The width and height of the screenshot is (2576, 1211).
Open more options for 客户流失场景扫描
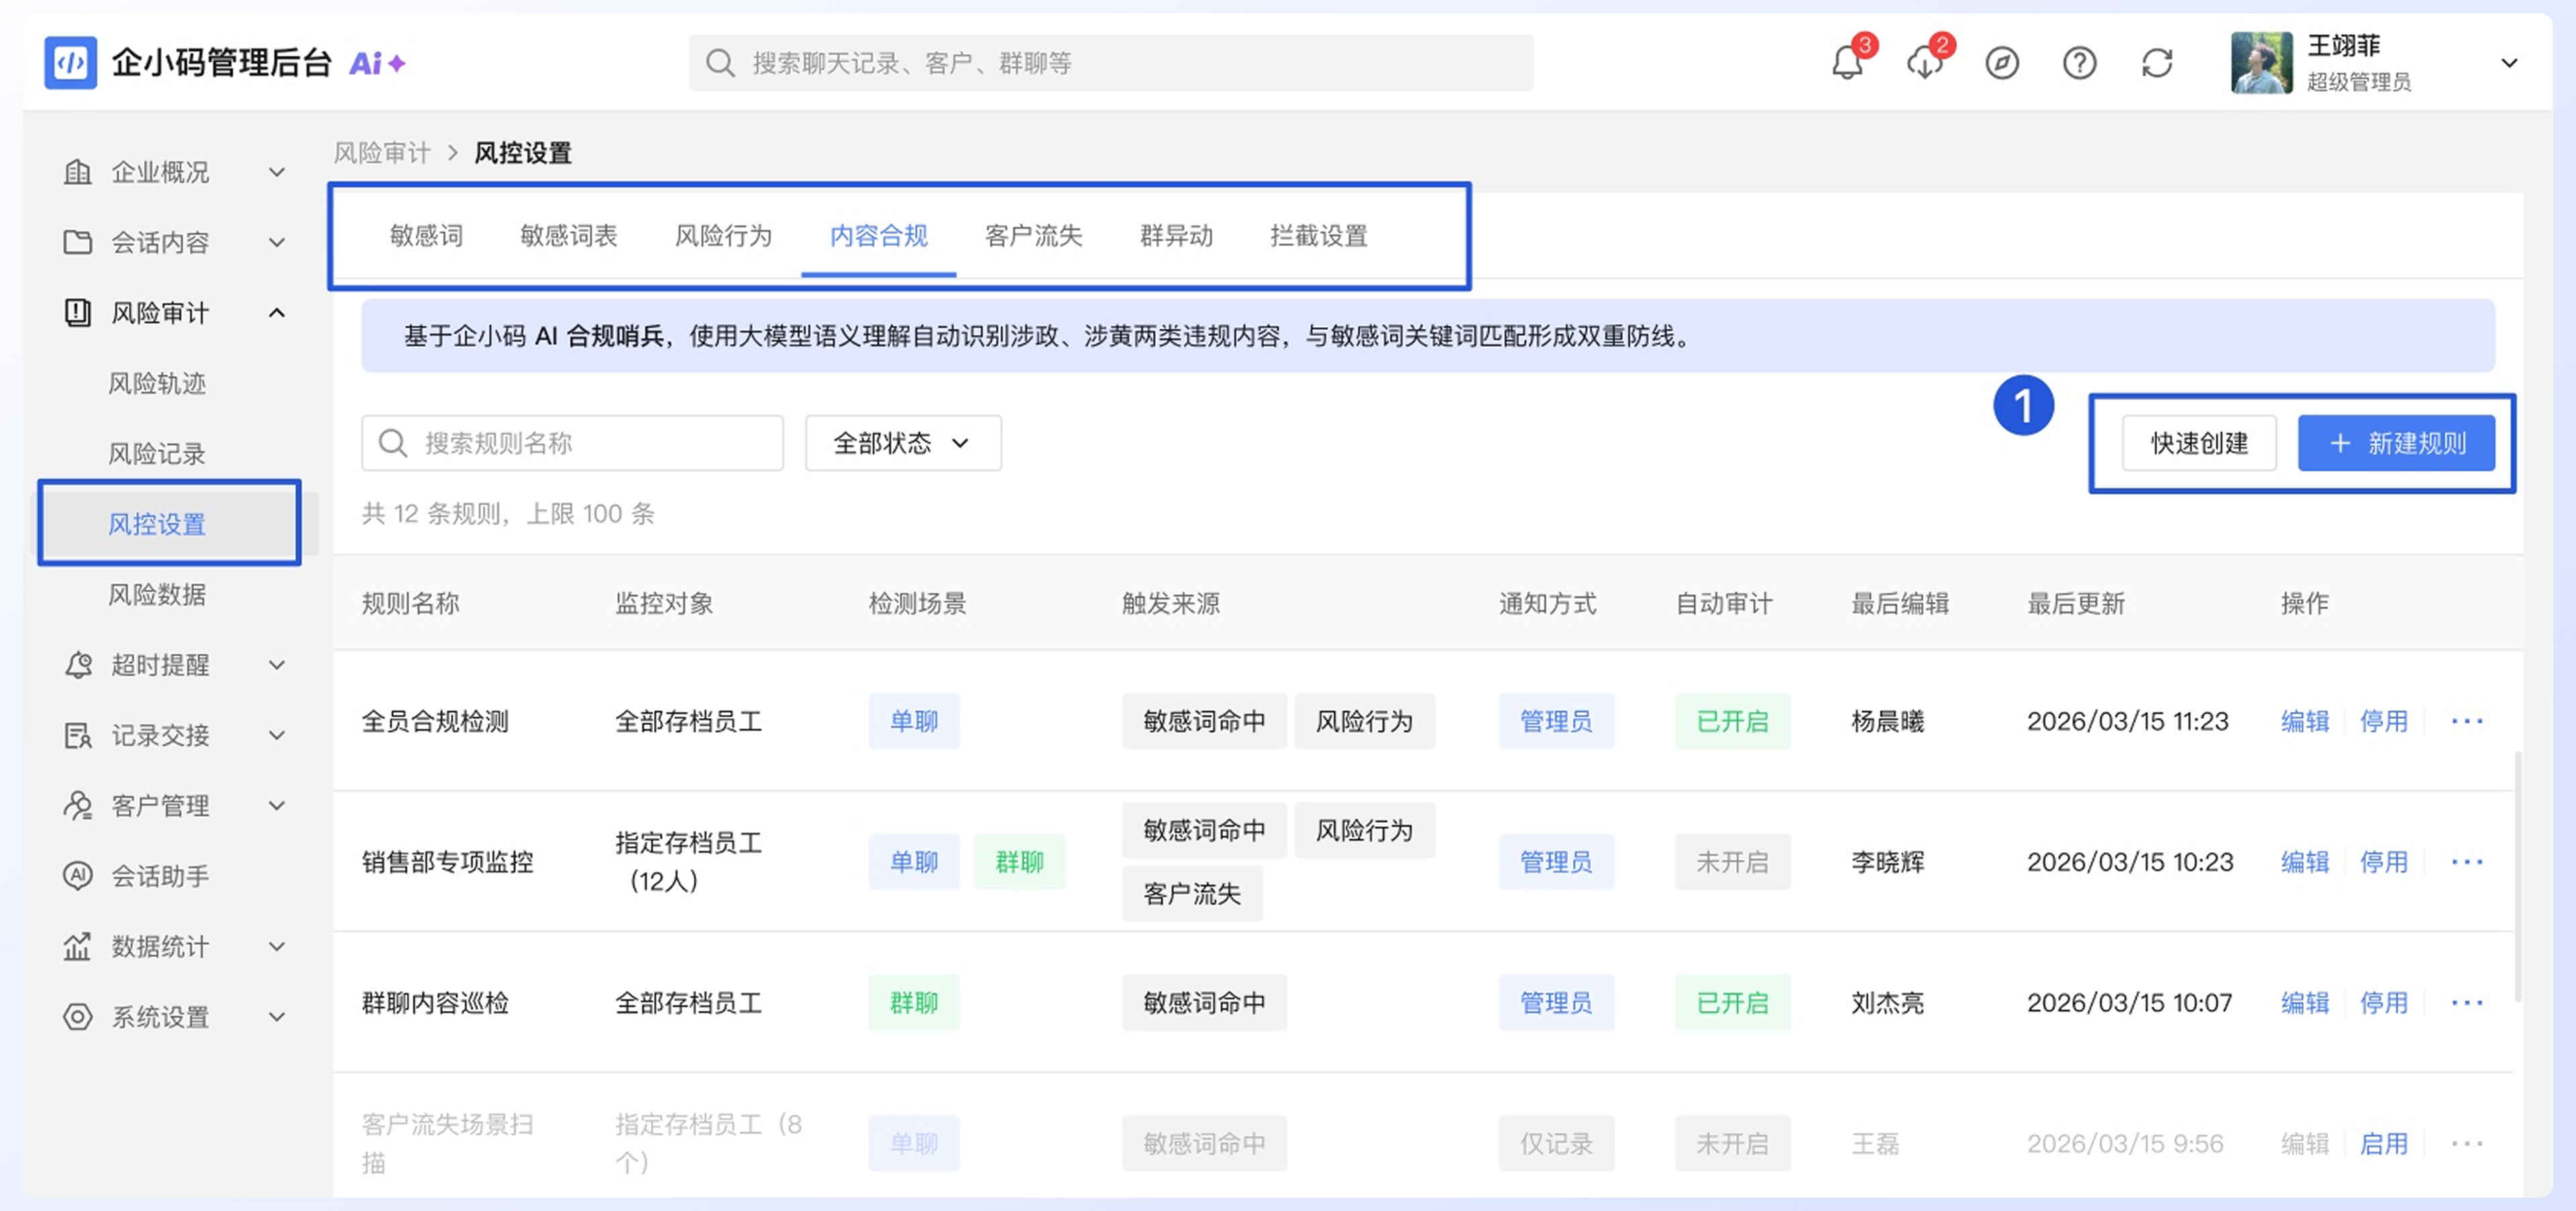[2466, 1144]
